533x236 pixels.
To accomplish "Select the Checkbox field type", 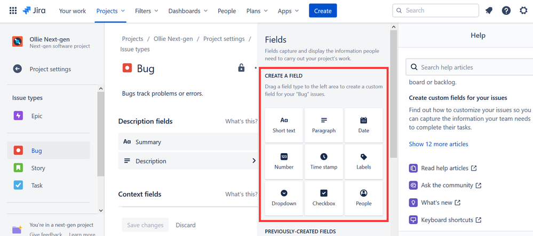I will click(324, 198).
